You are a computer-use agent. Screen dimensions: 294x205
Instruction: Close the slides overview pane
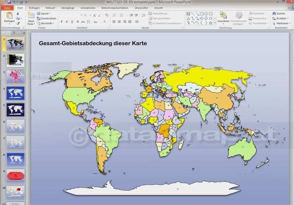[x=24, y=33]
